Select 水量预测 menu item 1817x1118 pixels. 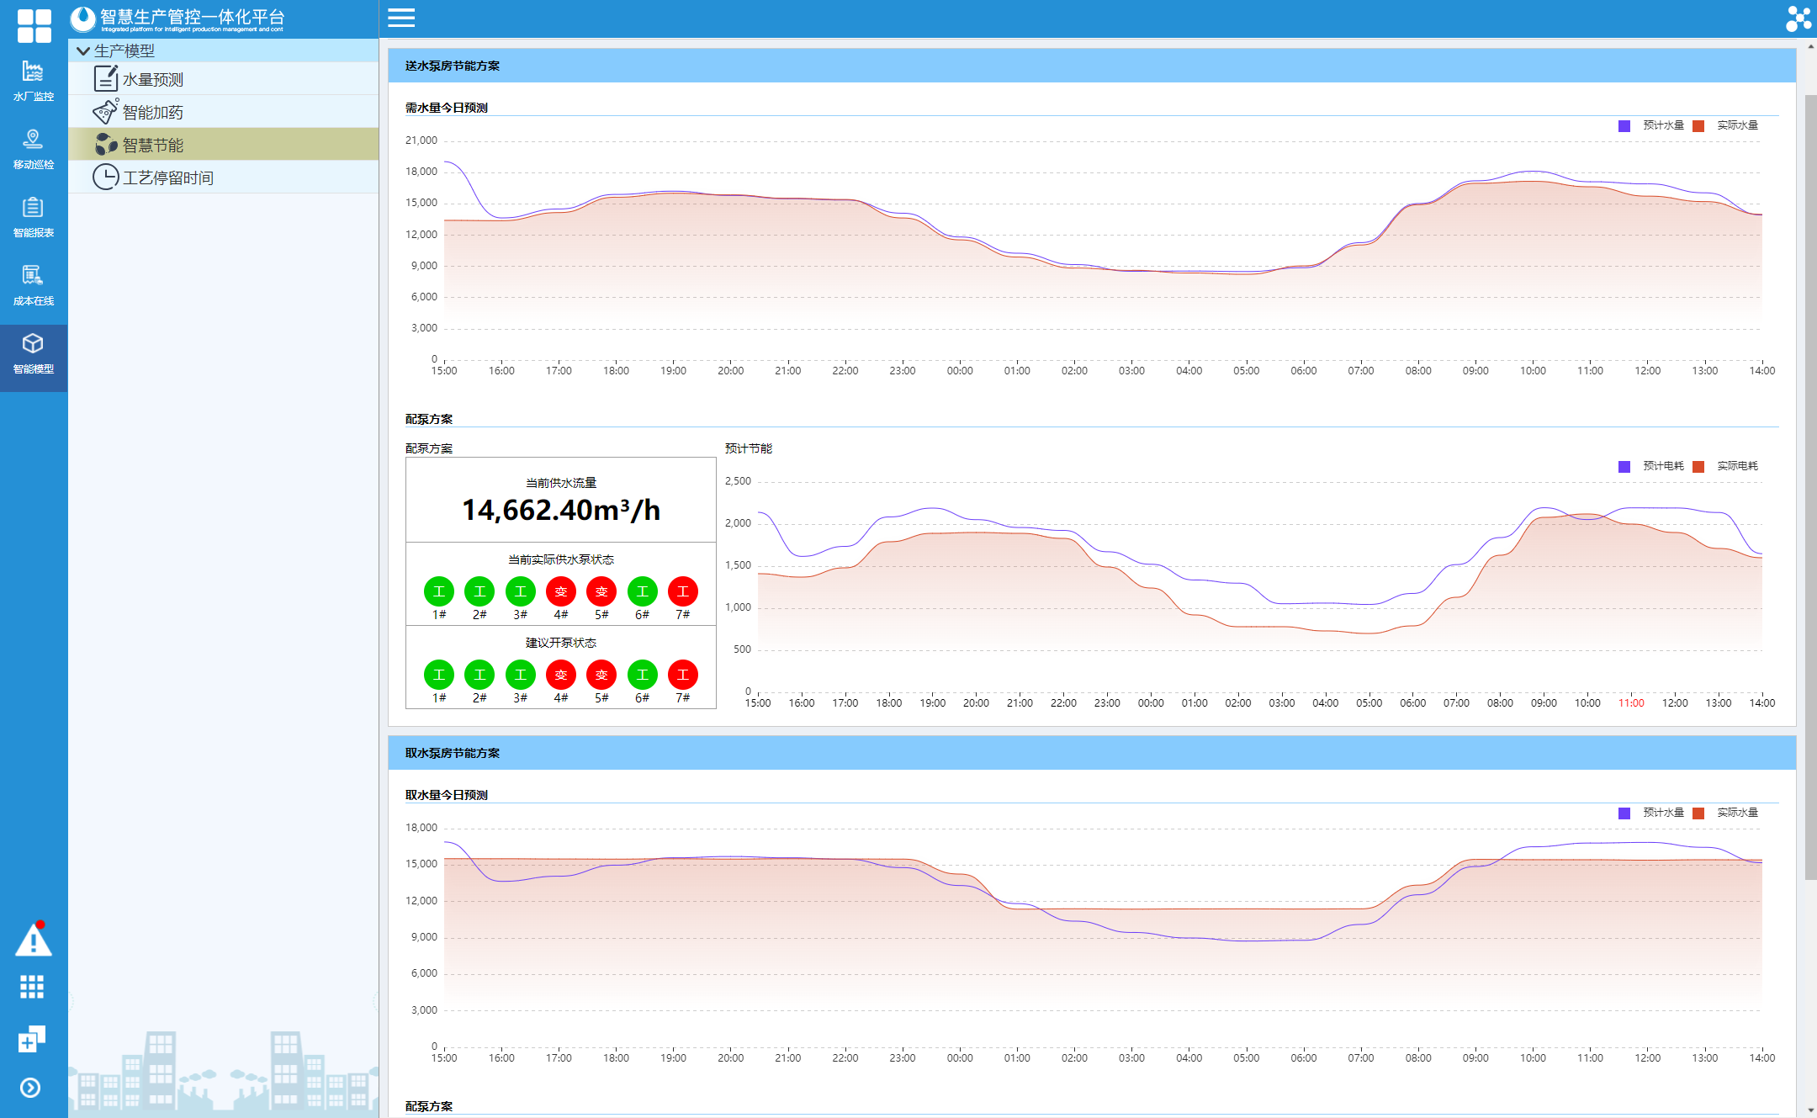[152, 79]
